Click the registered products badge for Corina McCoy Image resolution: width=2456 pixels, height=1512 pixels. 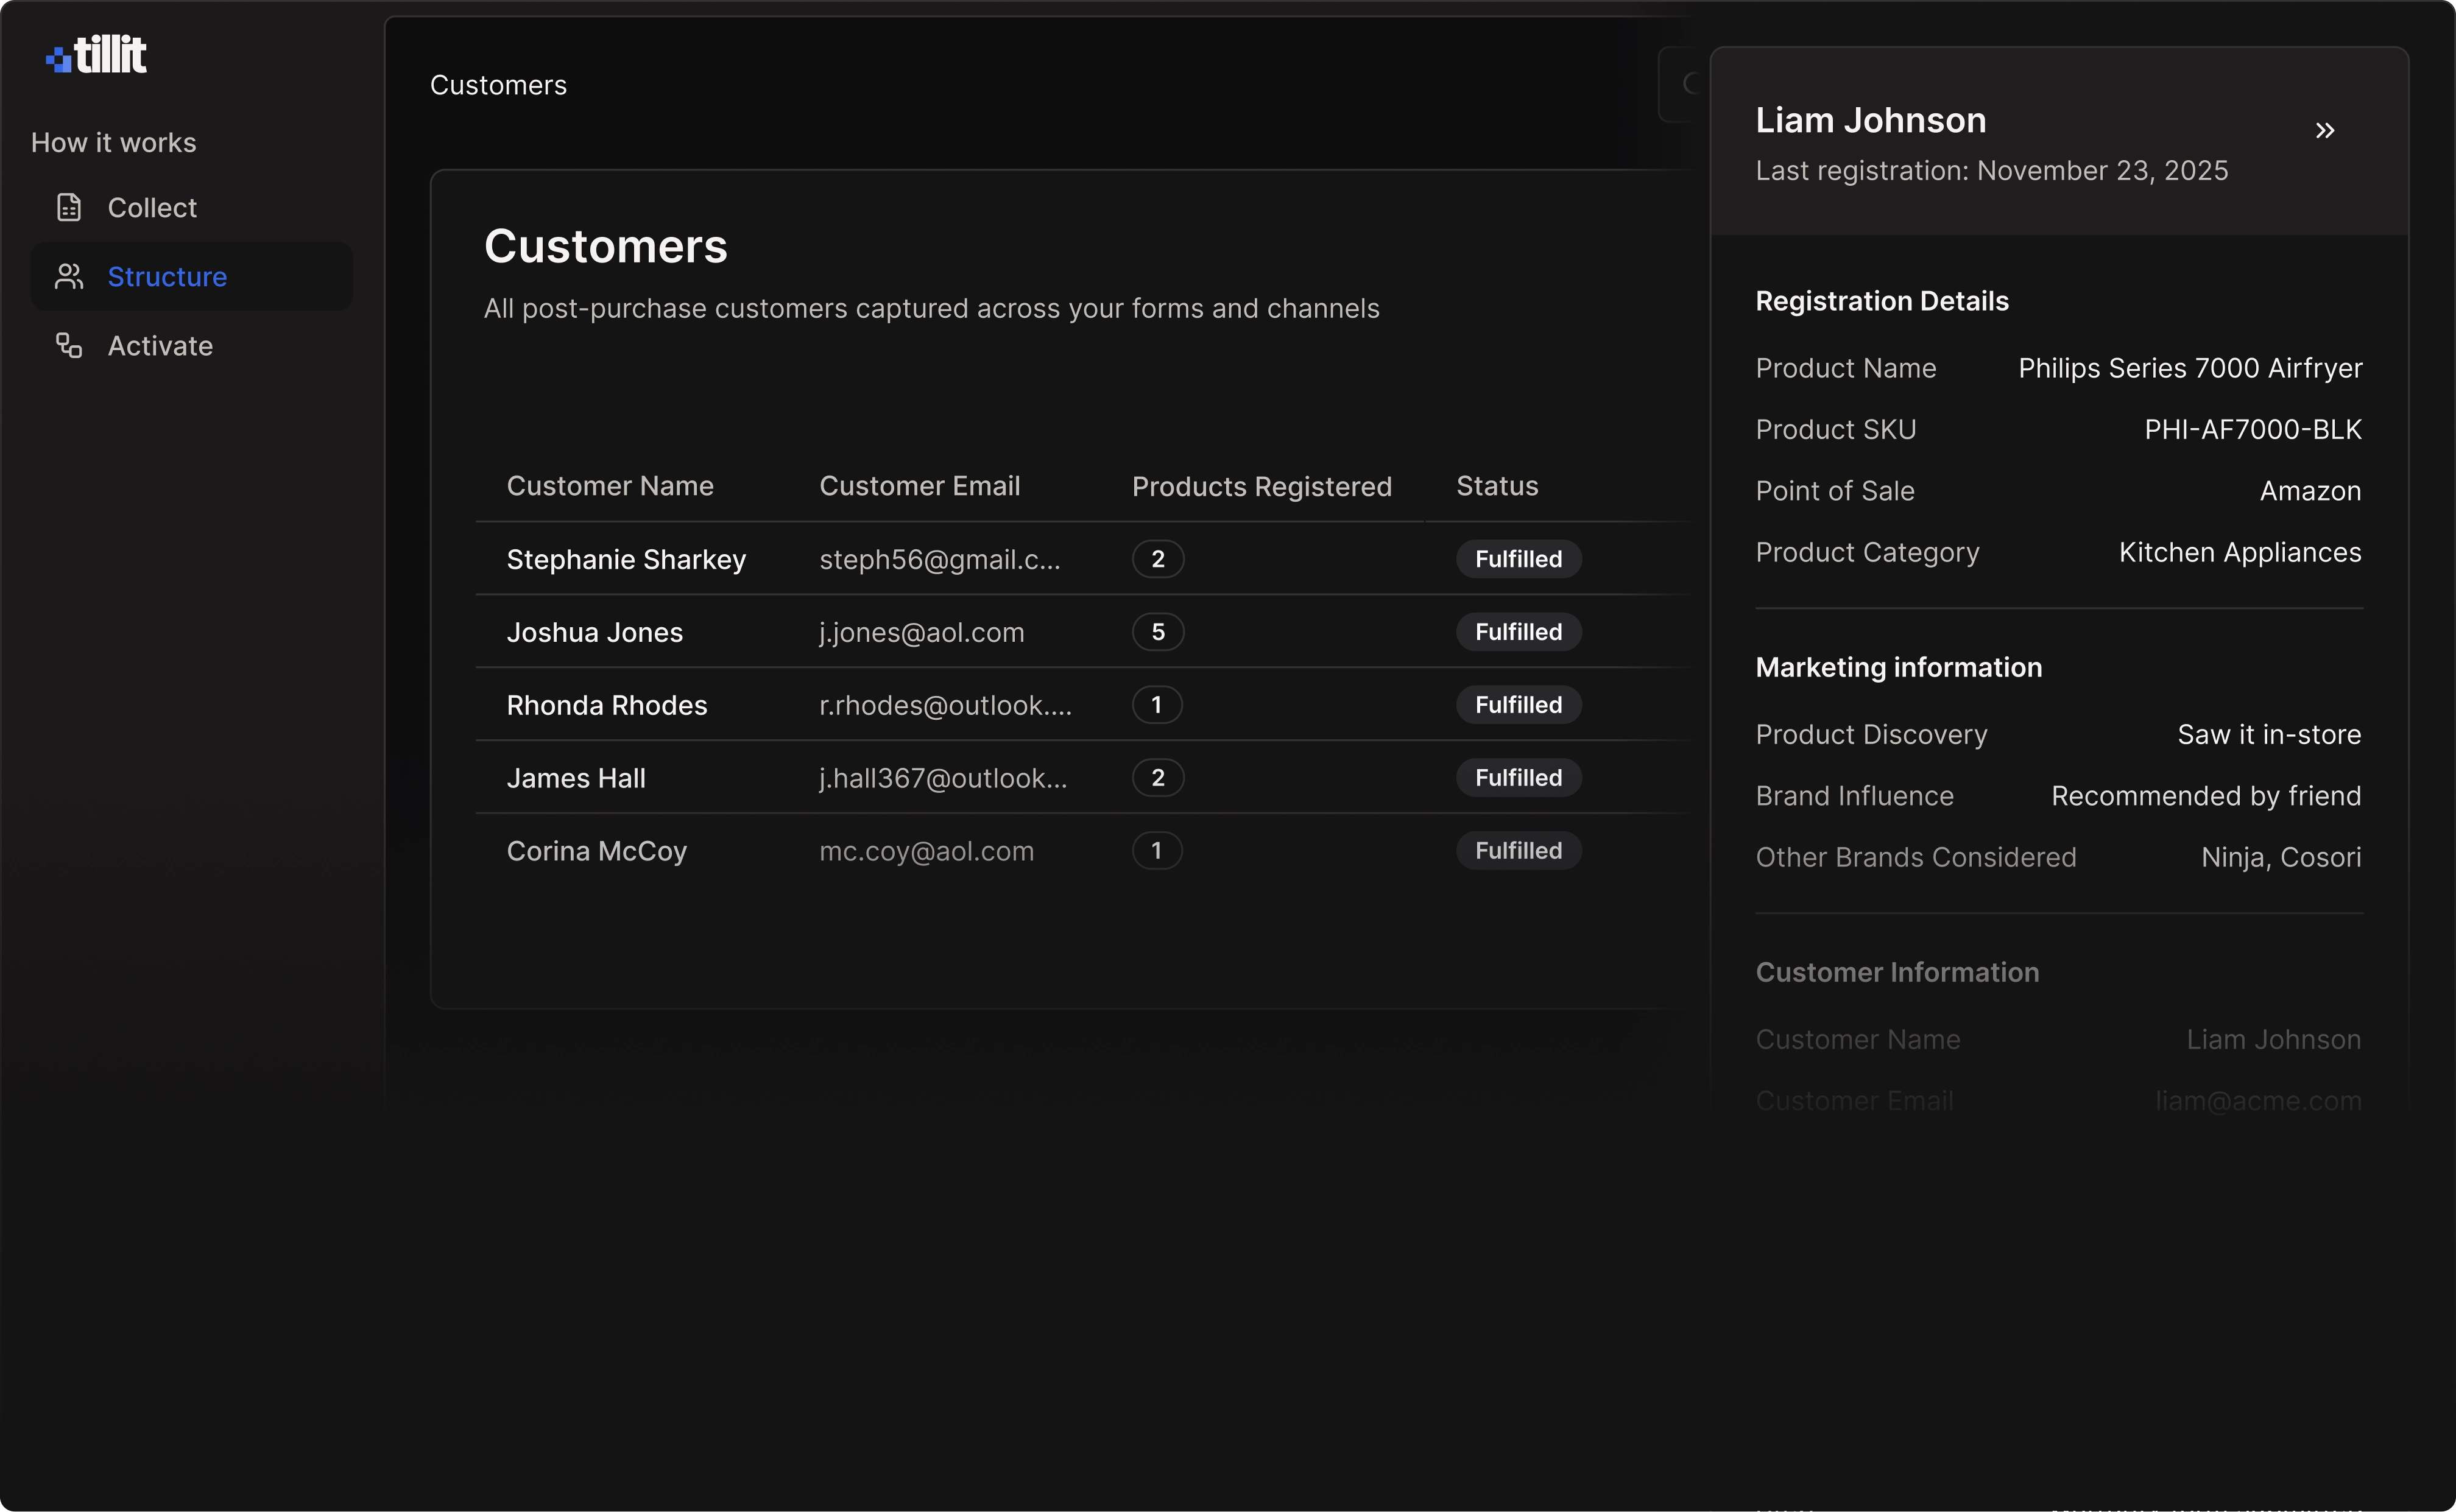[1156, 850]
